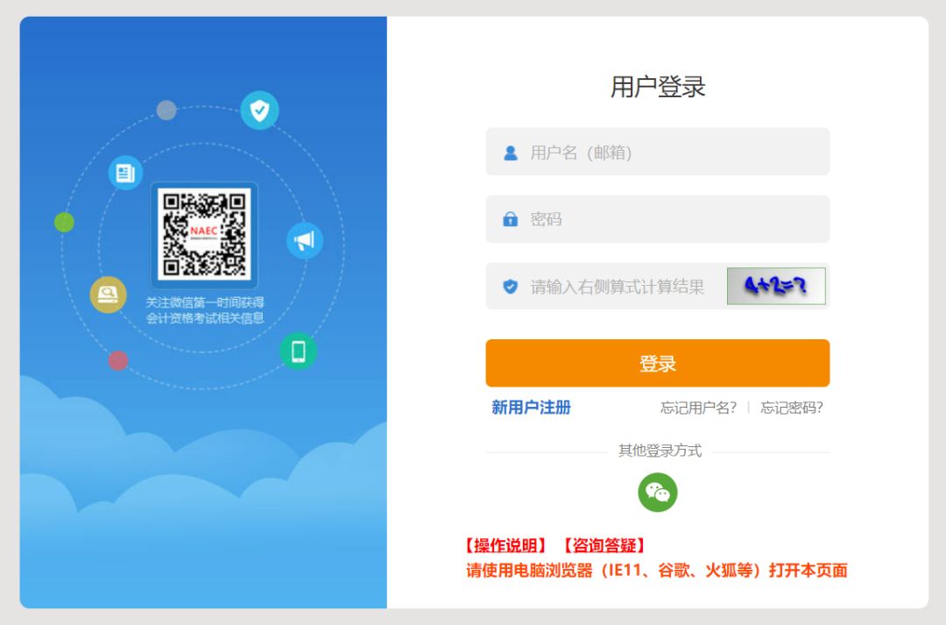
Task: Click the news document icon on orbit
Action: pos(125,172)
